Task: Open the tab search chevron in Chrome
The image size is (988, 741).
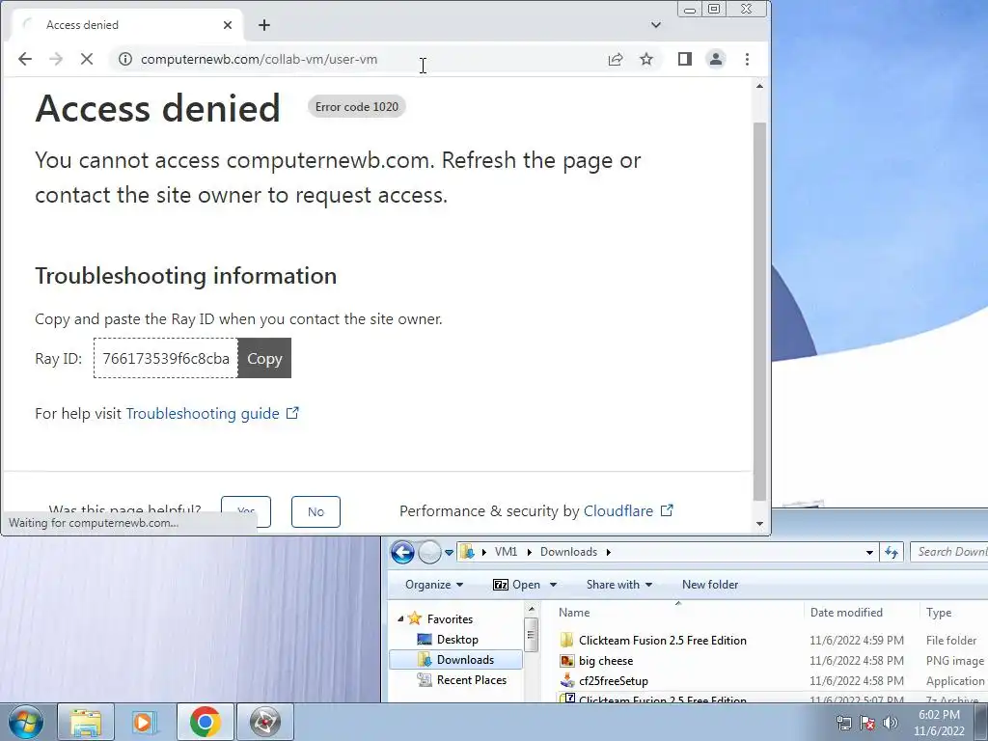Action: (656, 25)
